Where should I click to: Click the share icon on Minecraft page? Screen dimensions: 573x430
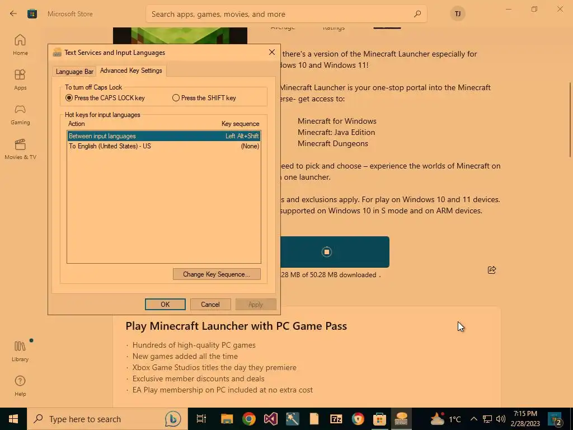[492, 270]
